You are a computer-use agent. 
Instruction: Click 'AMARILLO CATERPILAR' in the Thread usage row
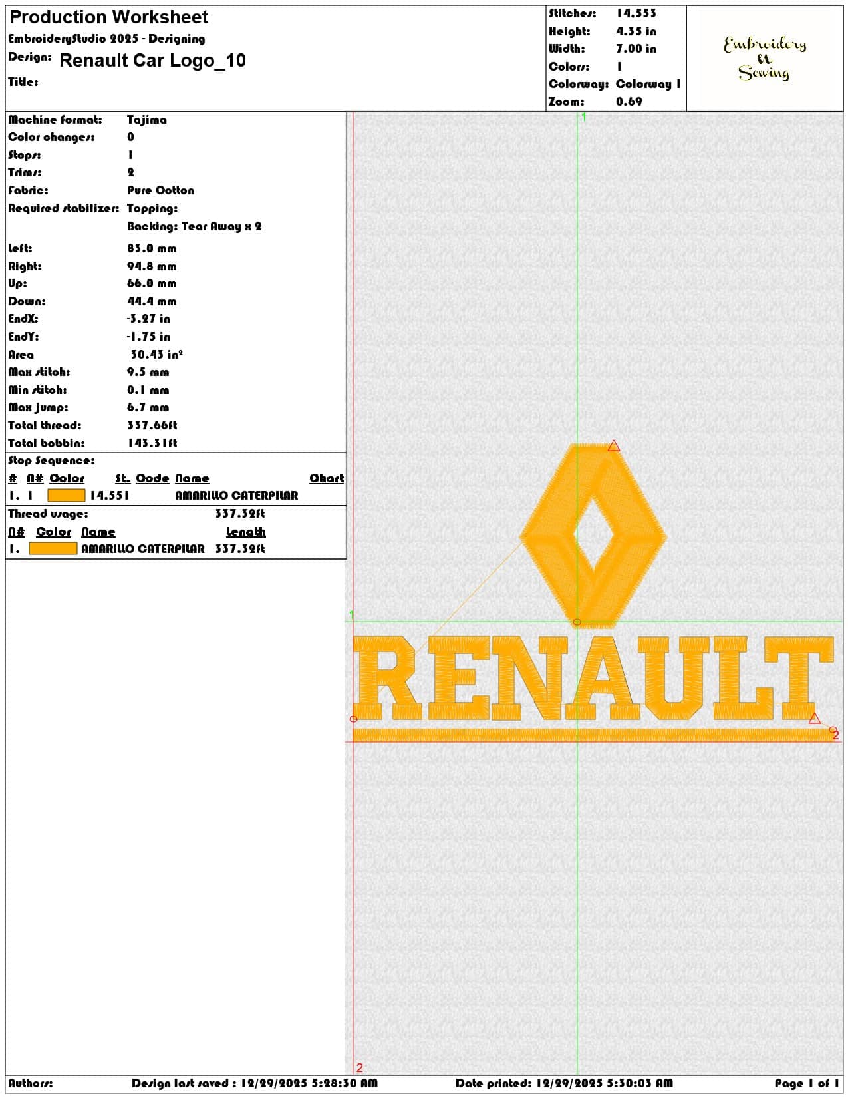[143, 549]
